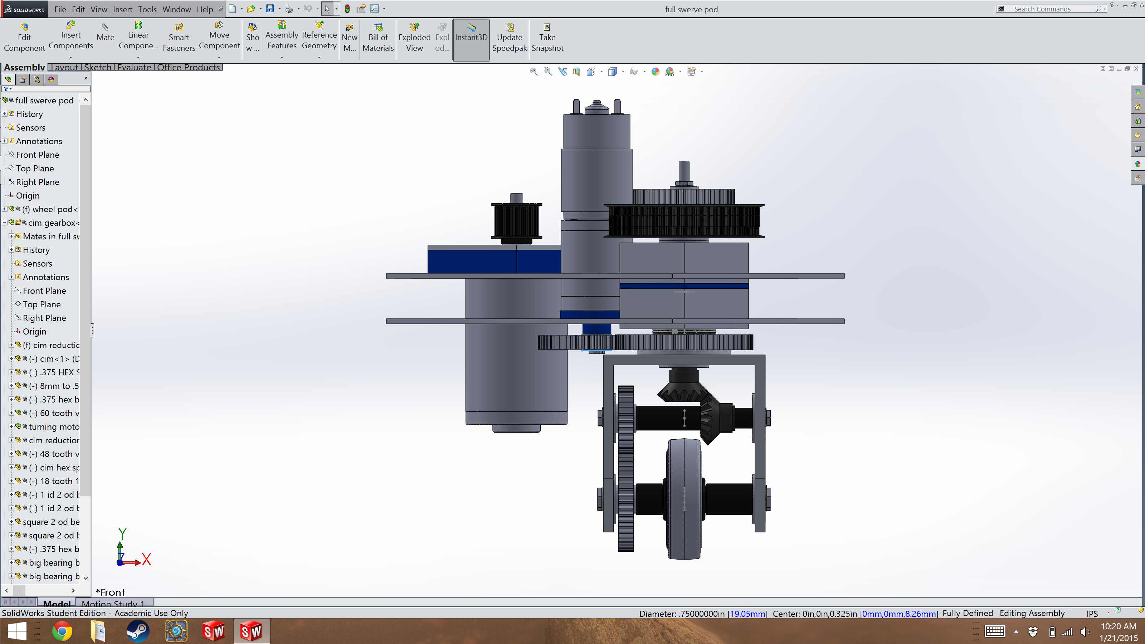Switch to the Office Products tab

189,67
